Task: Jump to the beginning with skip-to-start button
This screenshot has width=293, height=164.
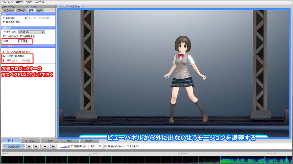Action: [29, 146]
